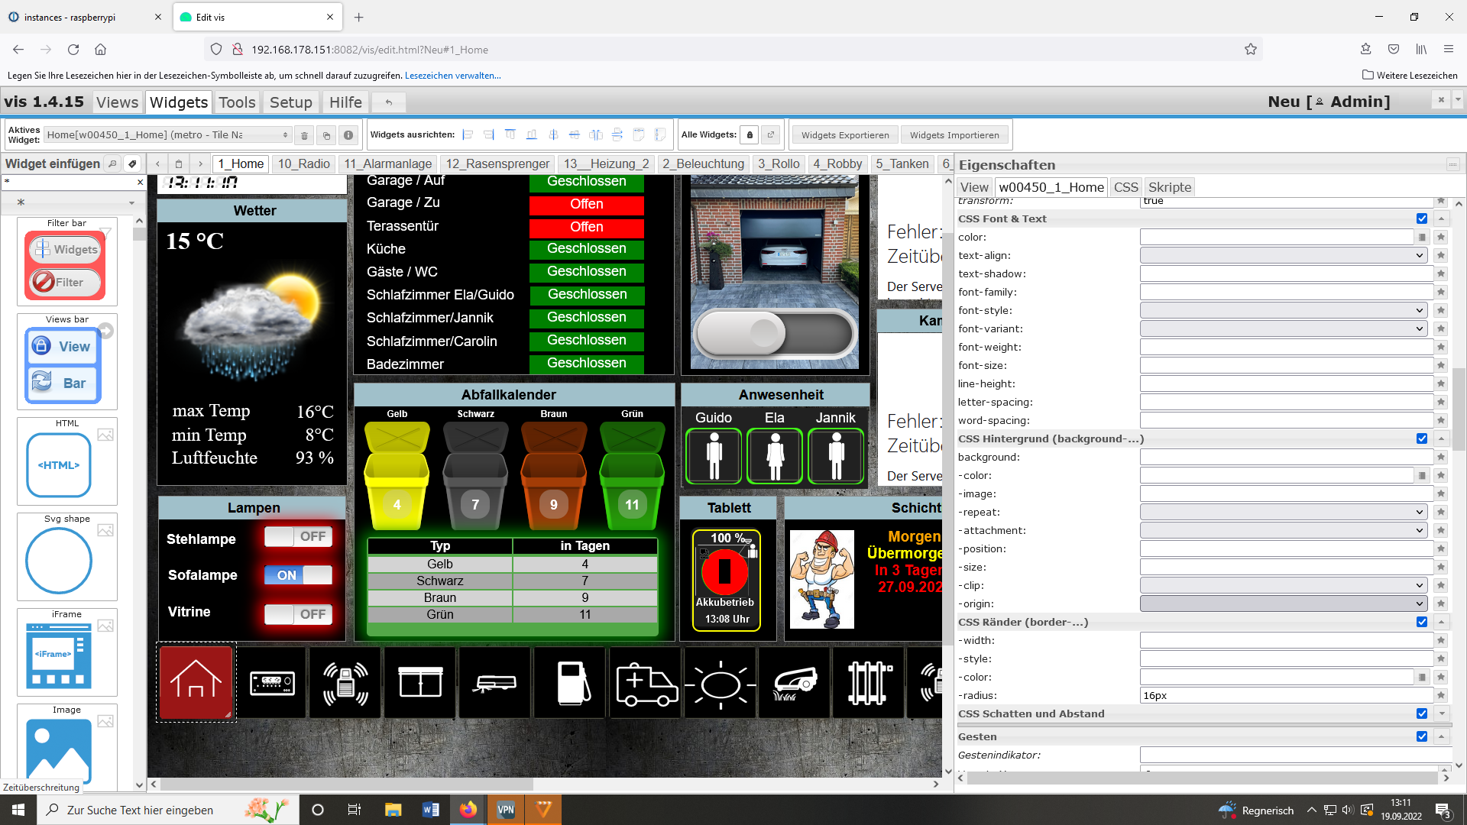The height and width of the screenshot is (825, 1467).
Task: Click Widgets Importieren button
Action: click(954, 135)
